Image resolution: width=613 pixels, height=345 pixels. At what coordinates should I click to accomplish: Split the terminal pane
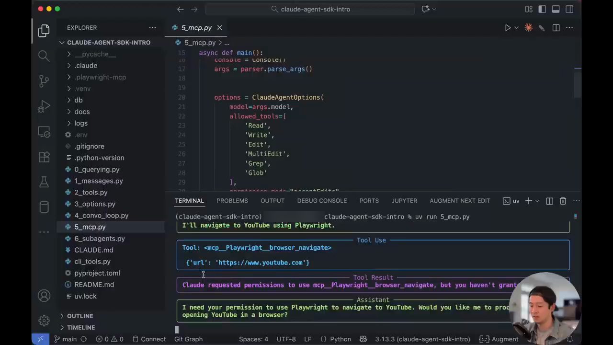[549, 201]
